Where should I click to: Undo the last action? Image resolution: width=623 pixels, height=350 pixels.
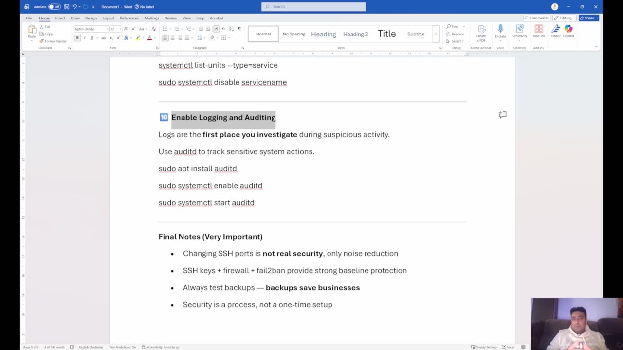74,7
